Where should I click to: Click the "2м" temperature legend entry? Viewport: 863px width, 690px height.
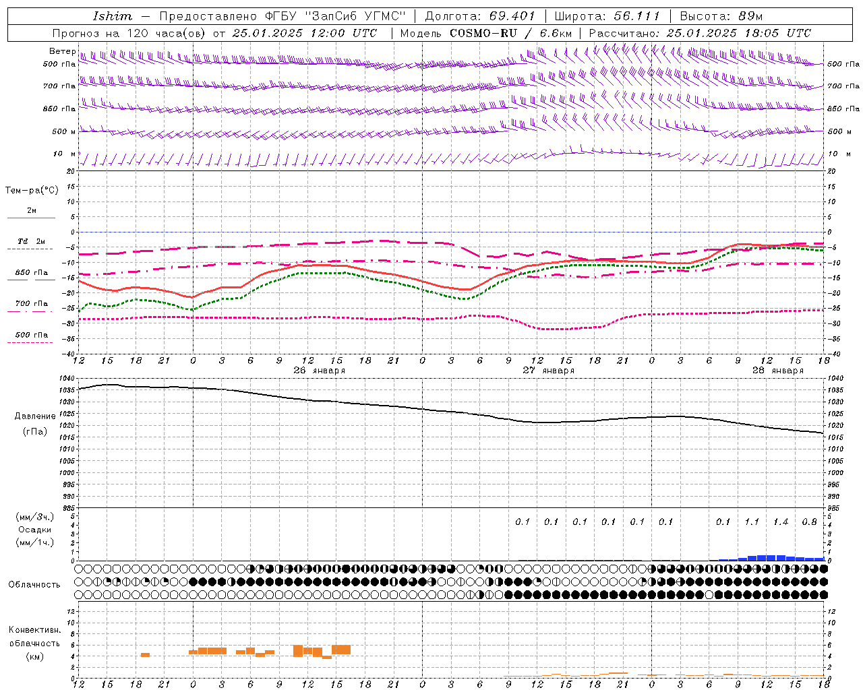(x=32, y=211)
